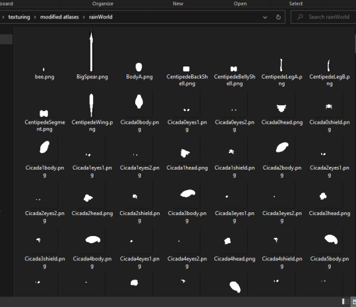Screen dimensions: 356x307
Task: Select the Cicada0body.png file icon
Action: [138, 101]
